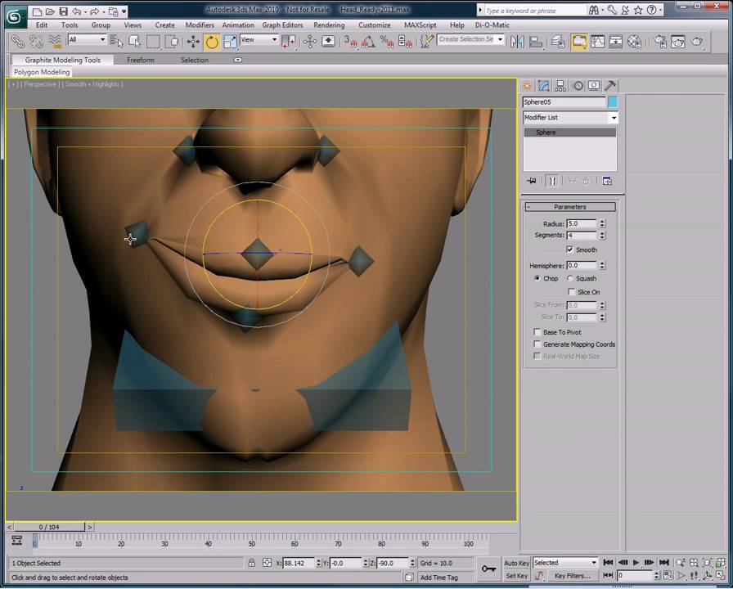Click Bind to Space Warp icon
Screen dimensions: 733x589
[55, 42]
